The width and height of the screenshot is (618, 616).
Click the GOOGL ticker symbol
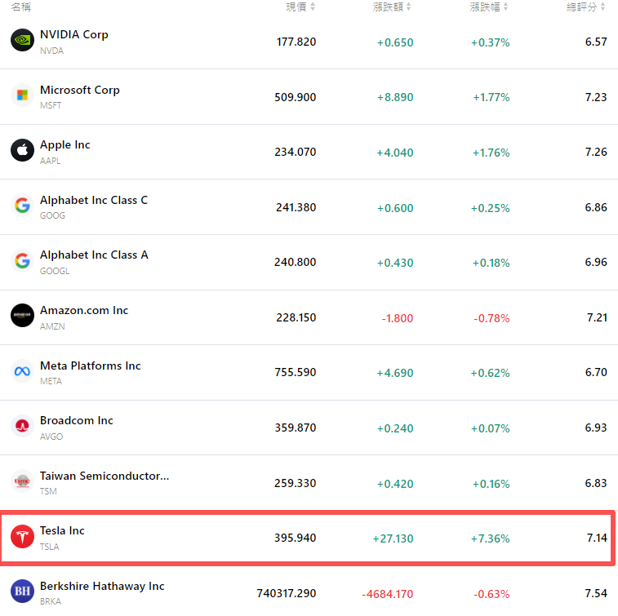click(55, 271)
